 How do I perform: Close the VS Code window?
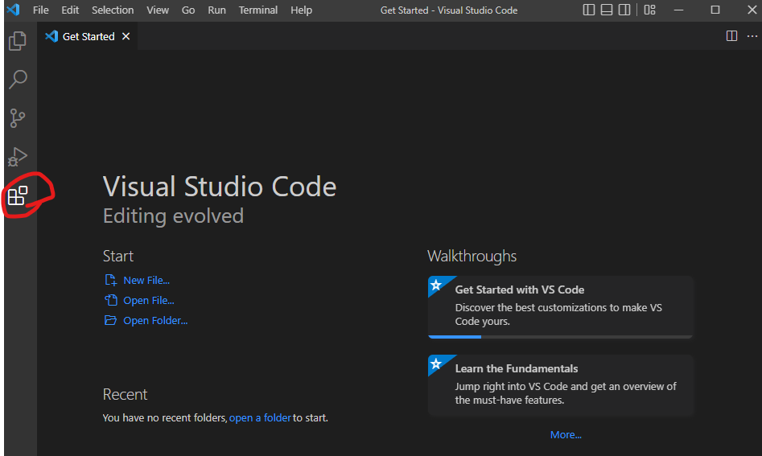coord(752,10)
